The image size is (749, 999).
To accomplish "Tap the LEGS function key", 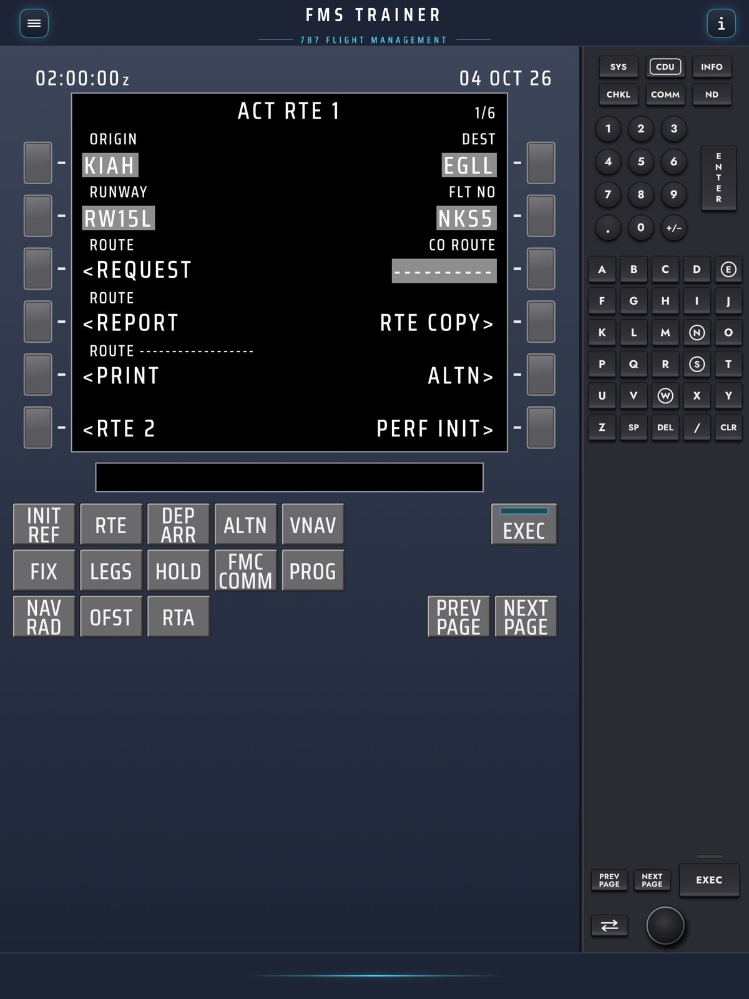I will [111, 571].
